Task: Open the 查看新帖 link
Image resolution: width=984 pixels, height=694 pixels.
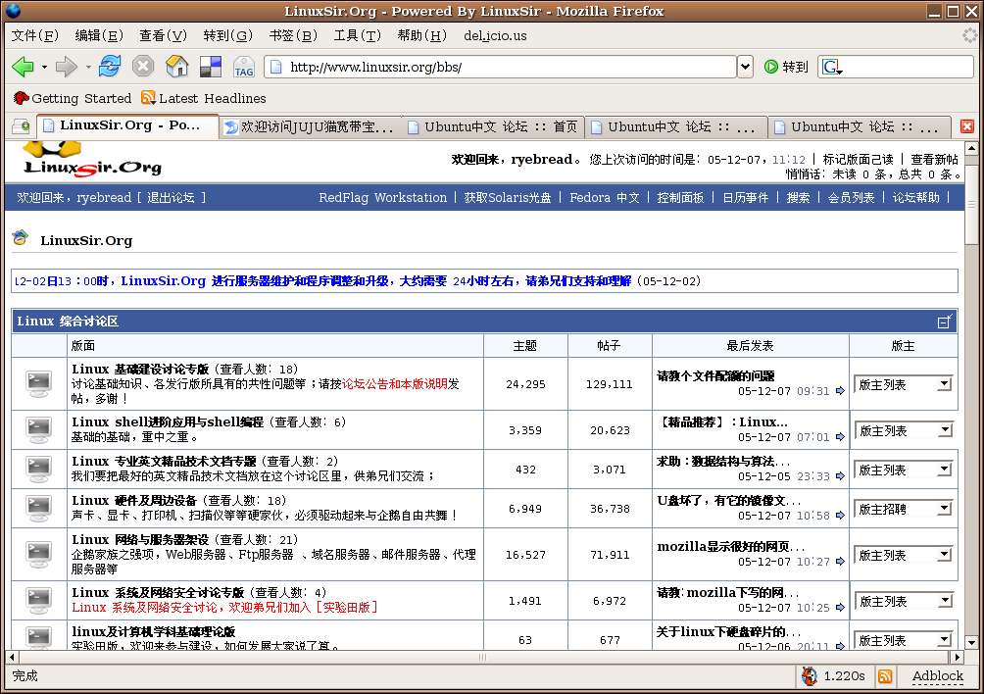Action: [x=934, y=160]
